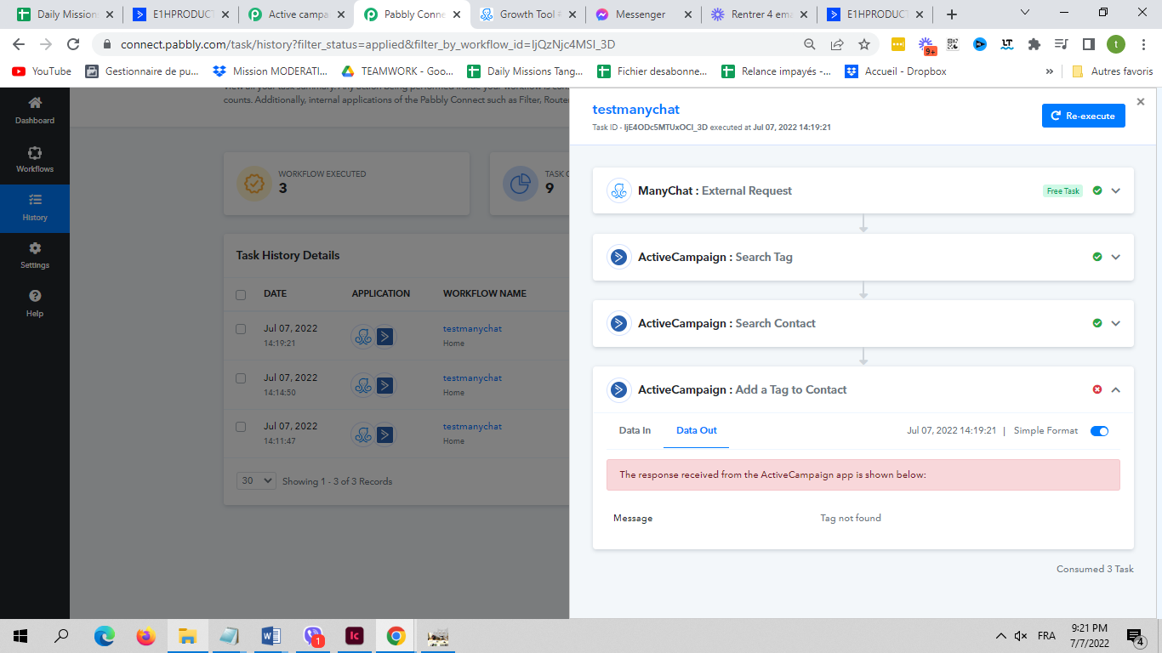Image resolution: width=1162 pixels, height=653 pixels.
Task: Show more bookmarks with the overflow chevron
Action: [x=1050, y=71]
